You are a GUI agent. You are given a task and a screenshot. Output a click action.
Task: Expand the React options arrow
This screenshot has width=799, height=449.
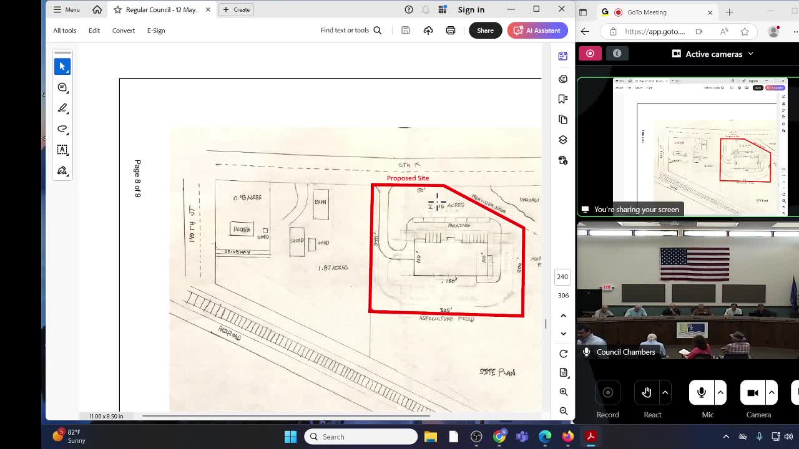click(x=665, y=392)
